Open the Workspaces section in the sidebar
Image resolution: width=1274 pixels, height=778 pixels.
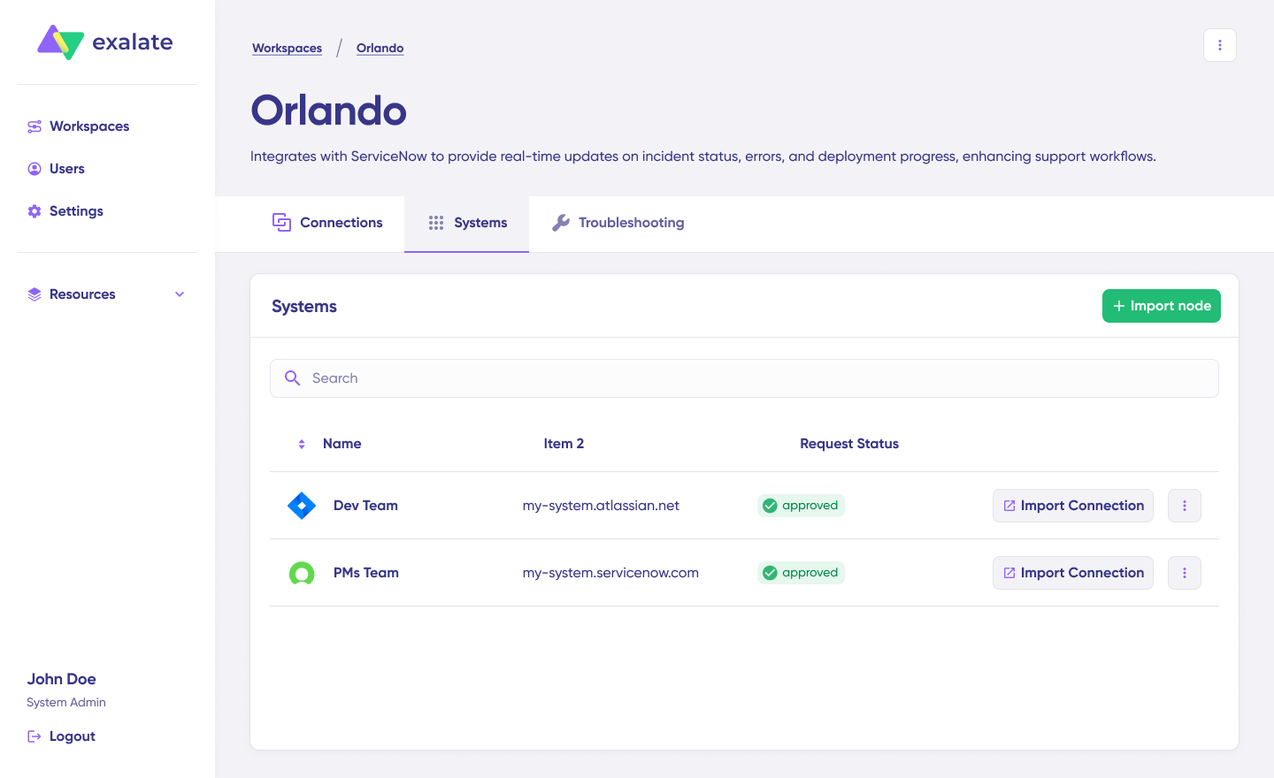point(88,126)
